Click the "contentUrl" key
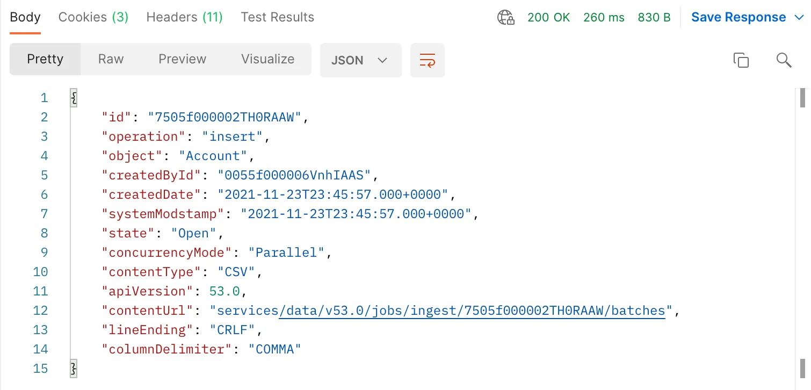The height and width of the screenshot is (390, 811). [x=148, y=310]
